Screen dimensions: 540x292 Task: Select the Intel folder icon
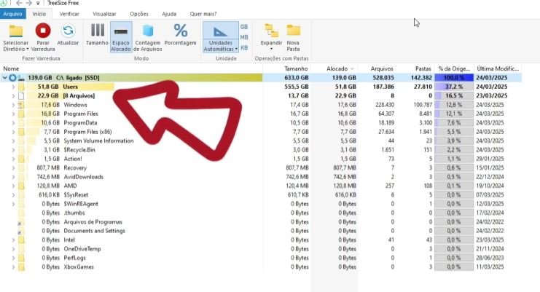pyautogui.click(x=21, y=240)
